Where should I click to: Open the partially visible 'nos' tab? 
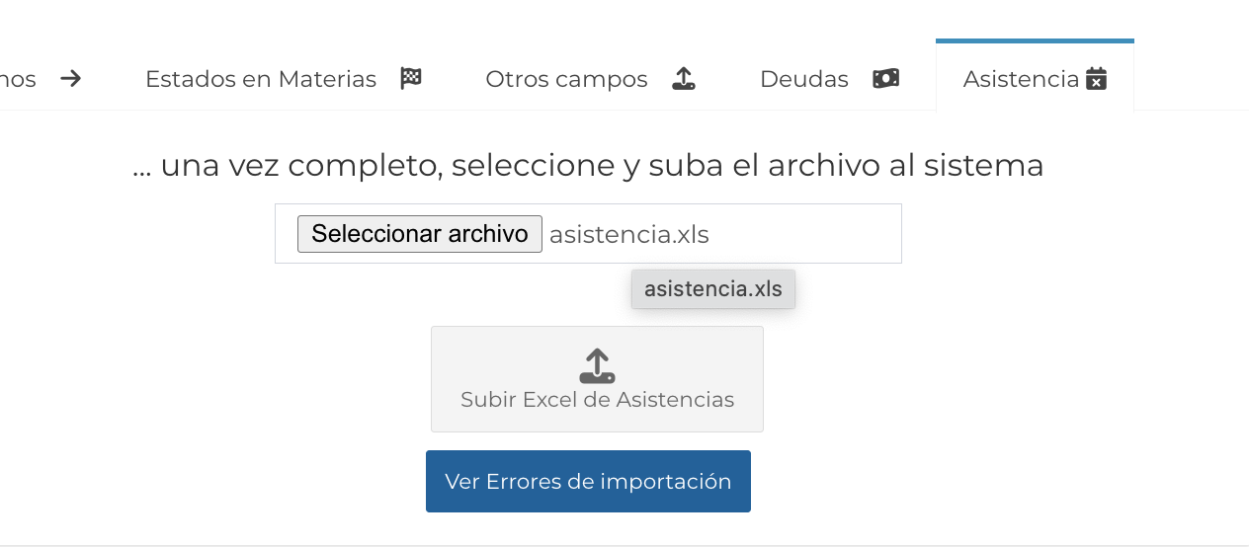[x=18, y=79]
